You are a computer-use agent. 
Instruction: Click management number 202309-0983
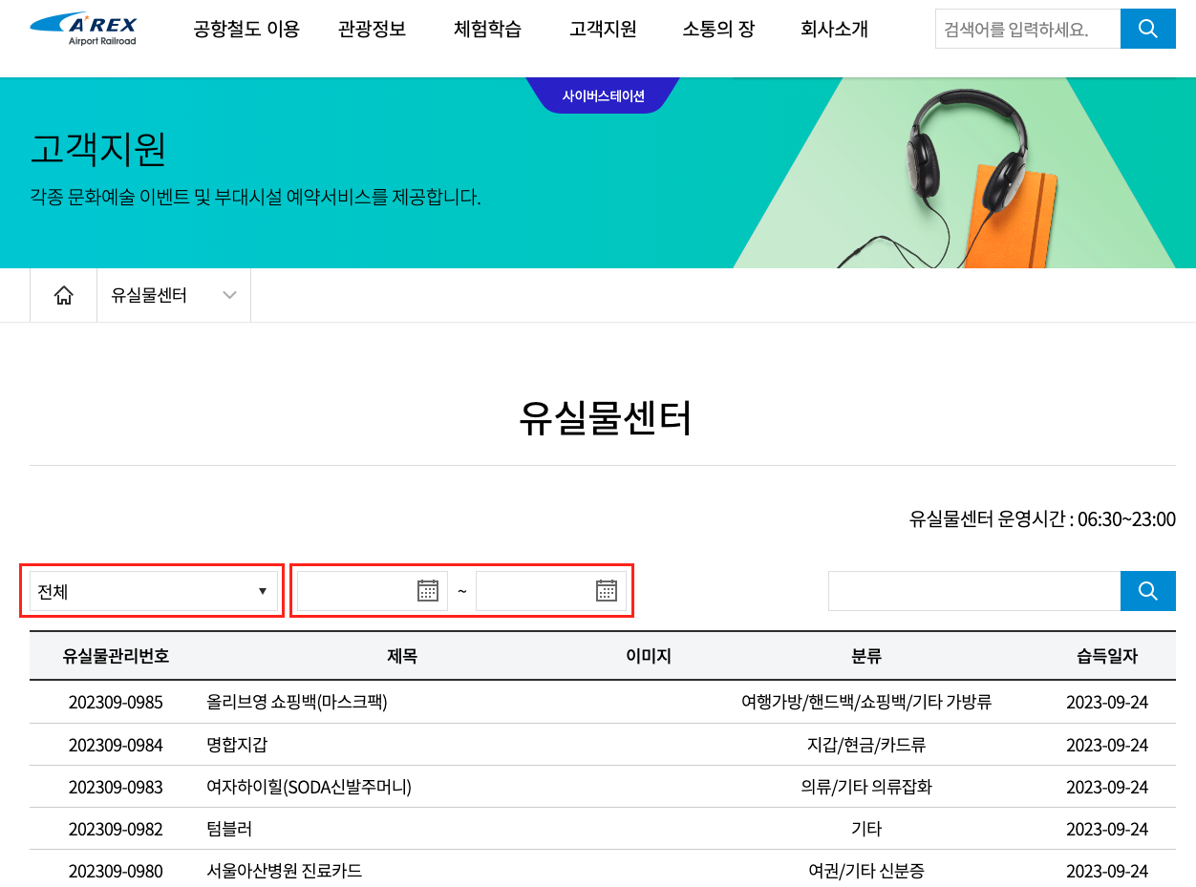pyautogui.click(x=116, y=787)
